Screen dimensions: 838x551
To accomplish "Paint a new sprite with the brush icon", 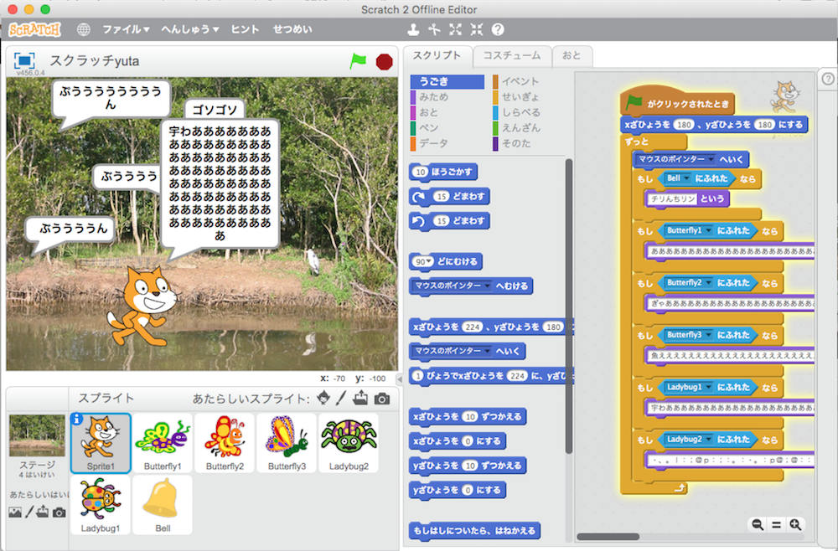I will pyautogui.click(x=341, y=398).
